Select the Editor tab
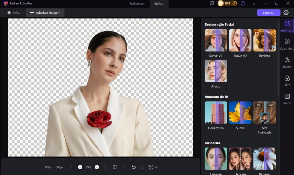 click(159, 3)
